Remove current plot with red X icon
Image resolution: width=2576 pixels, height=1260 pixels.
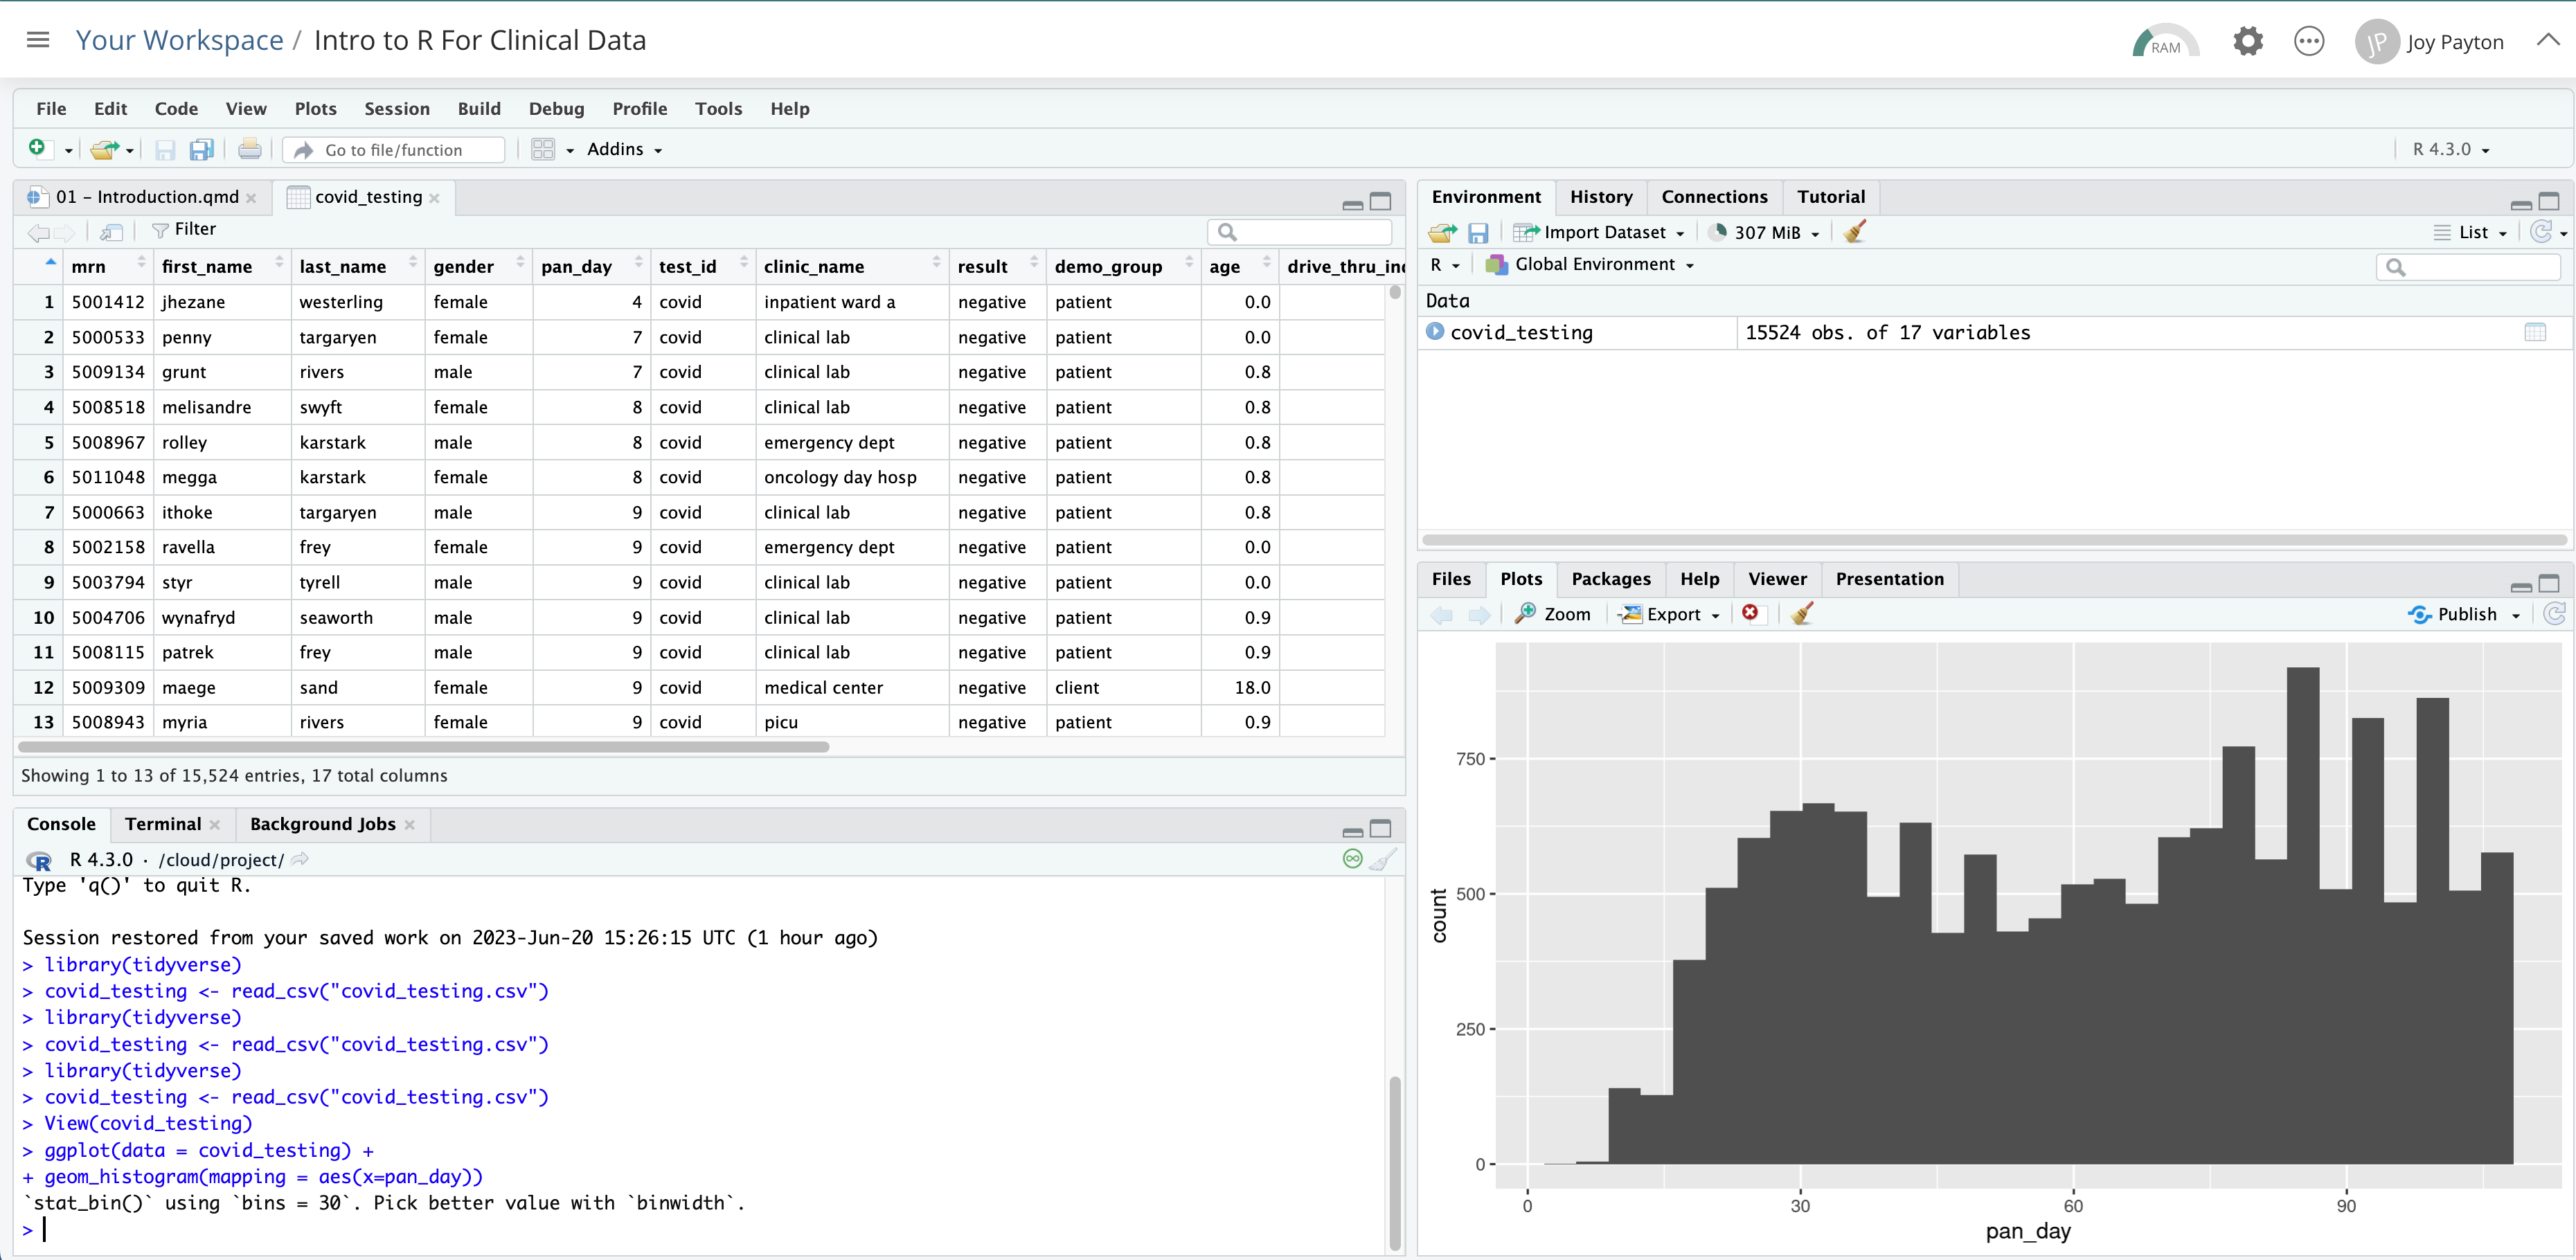pyautogui.click(x=1750, y=613)
